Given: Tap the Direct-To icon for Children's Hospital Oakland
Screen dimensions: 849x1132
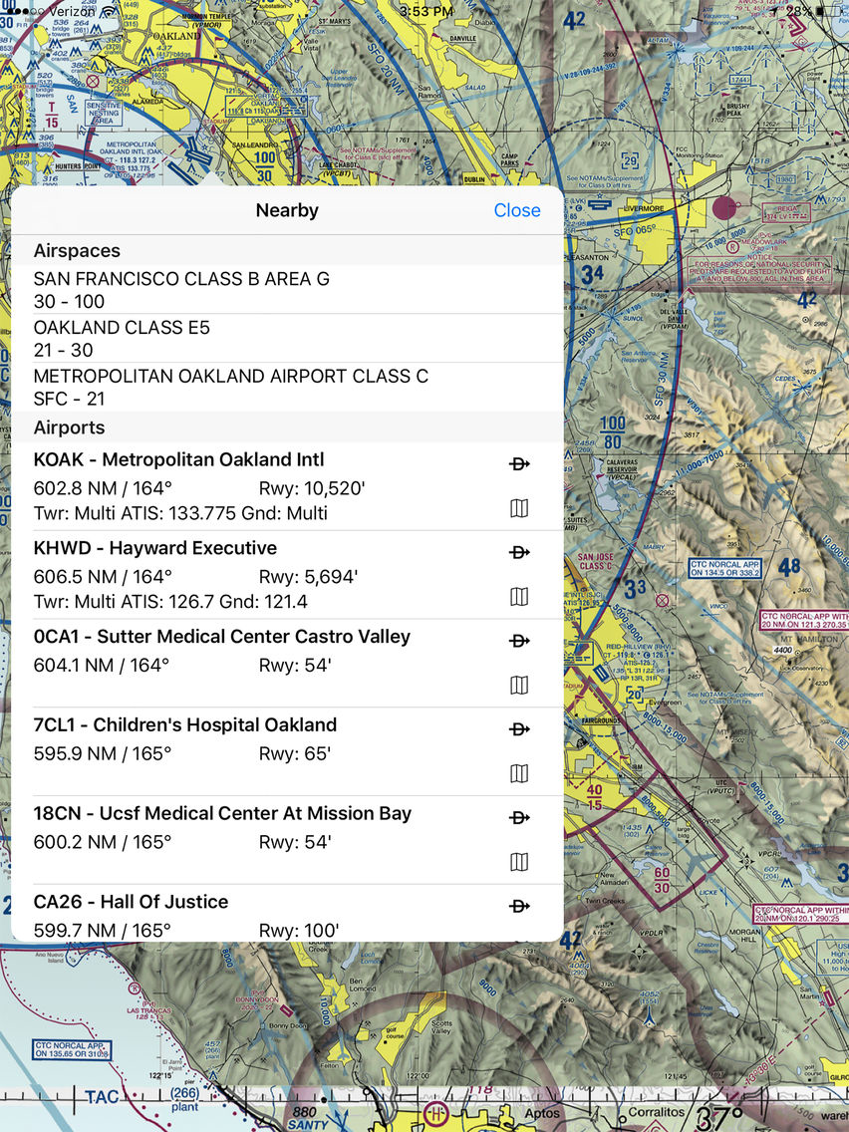Looking at the screenshot, I should click(519, 728).
